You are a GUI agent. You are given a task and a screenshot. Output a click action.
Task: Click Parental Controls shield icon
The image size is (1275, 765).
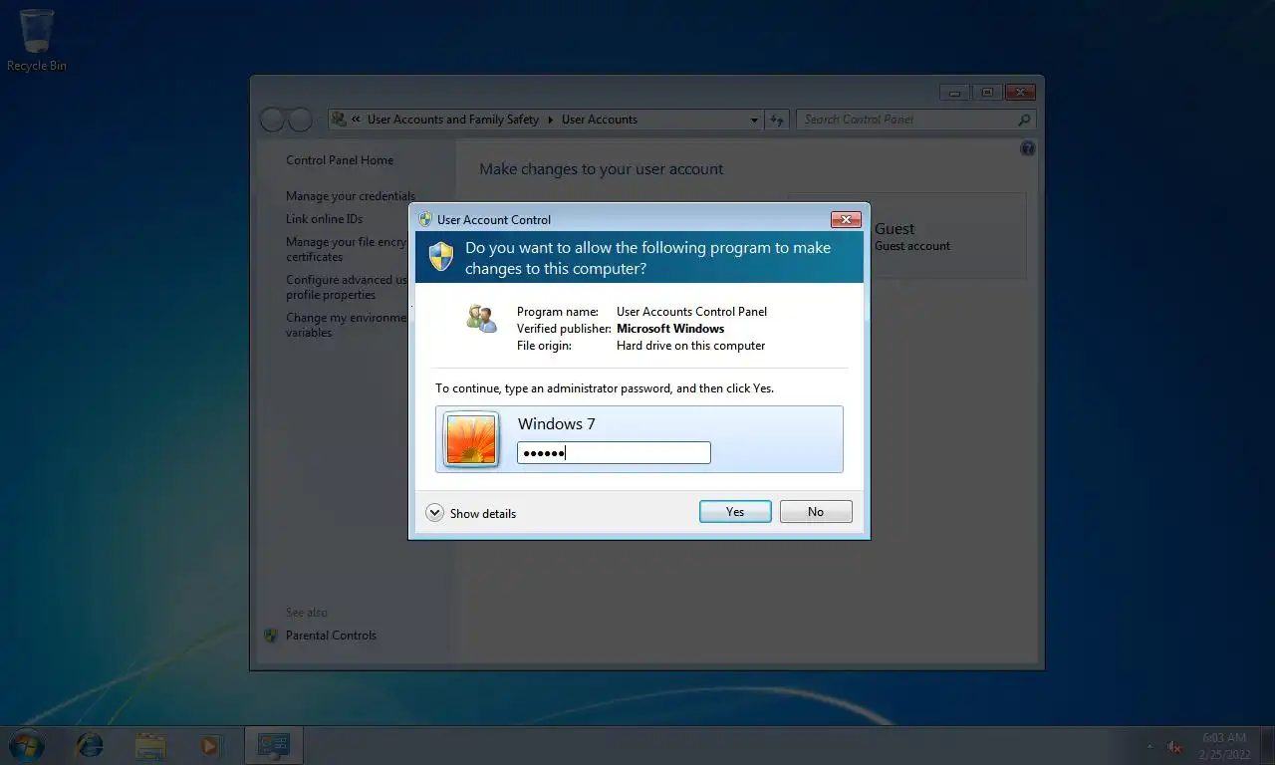click(x=271, y=636)
